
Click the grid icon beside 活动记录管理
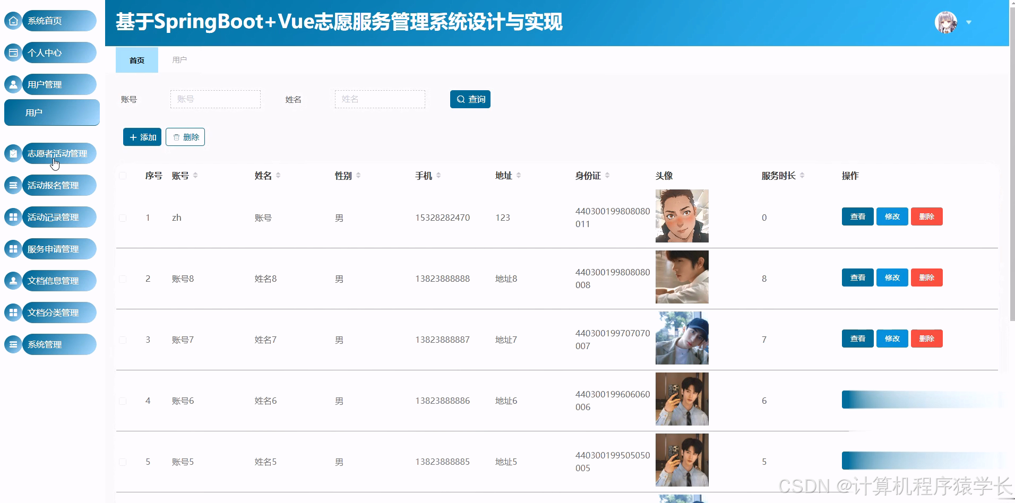point(13,217)
